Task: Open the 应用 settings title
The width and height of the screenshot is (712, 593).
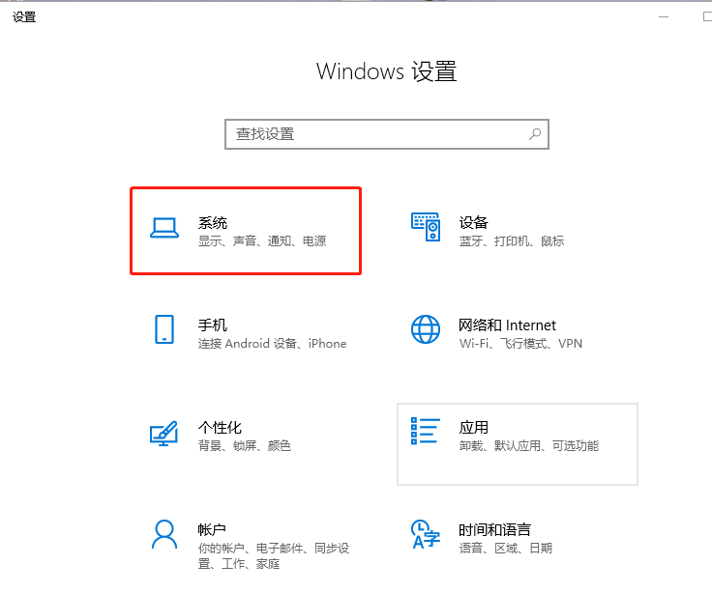Action: tap(474, 428)
